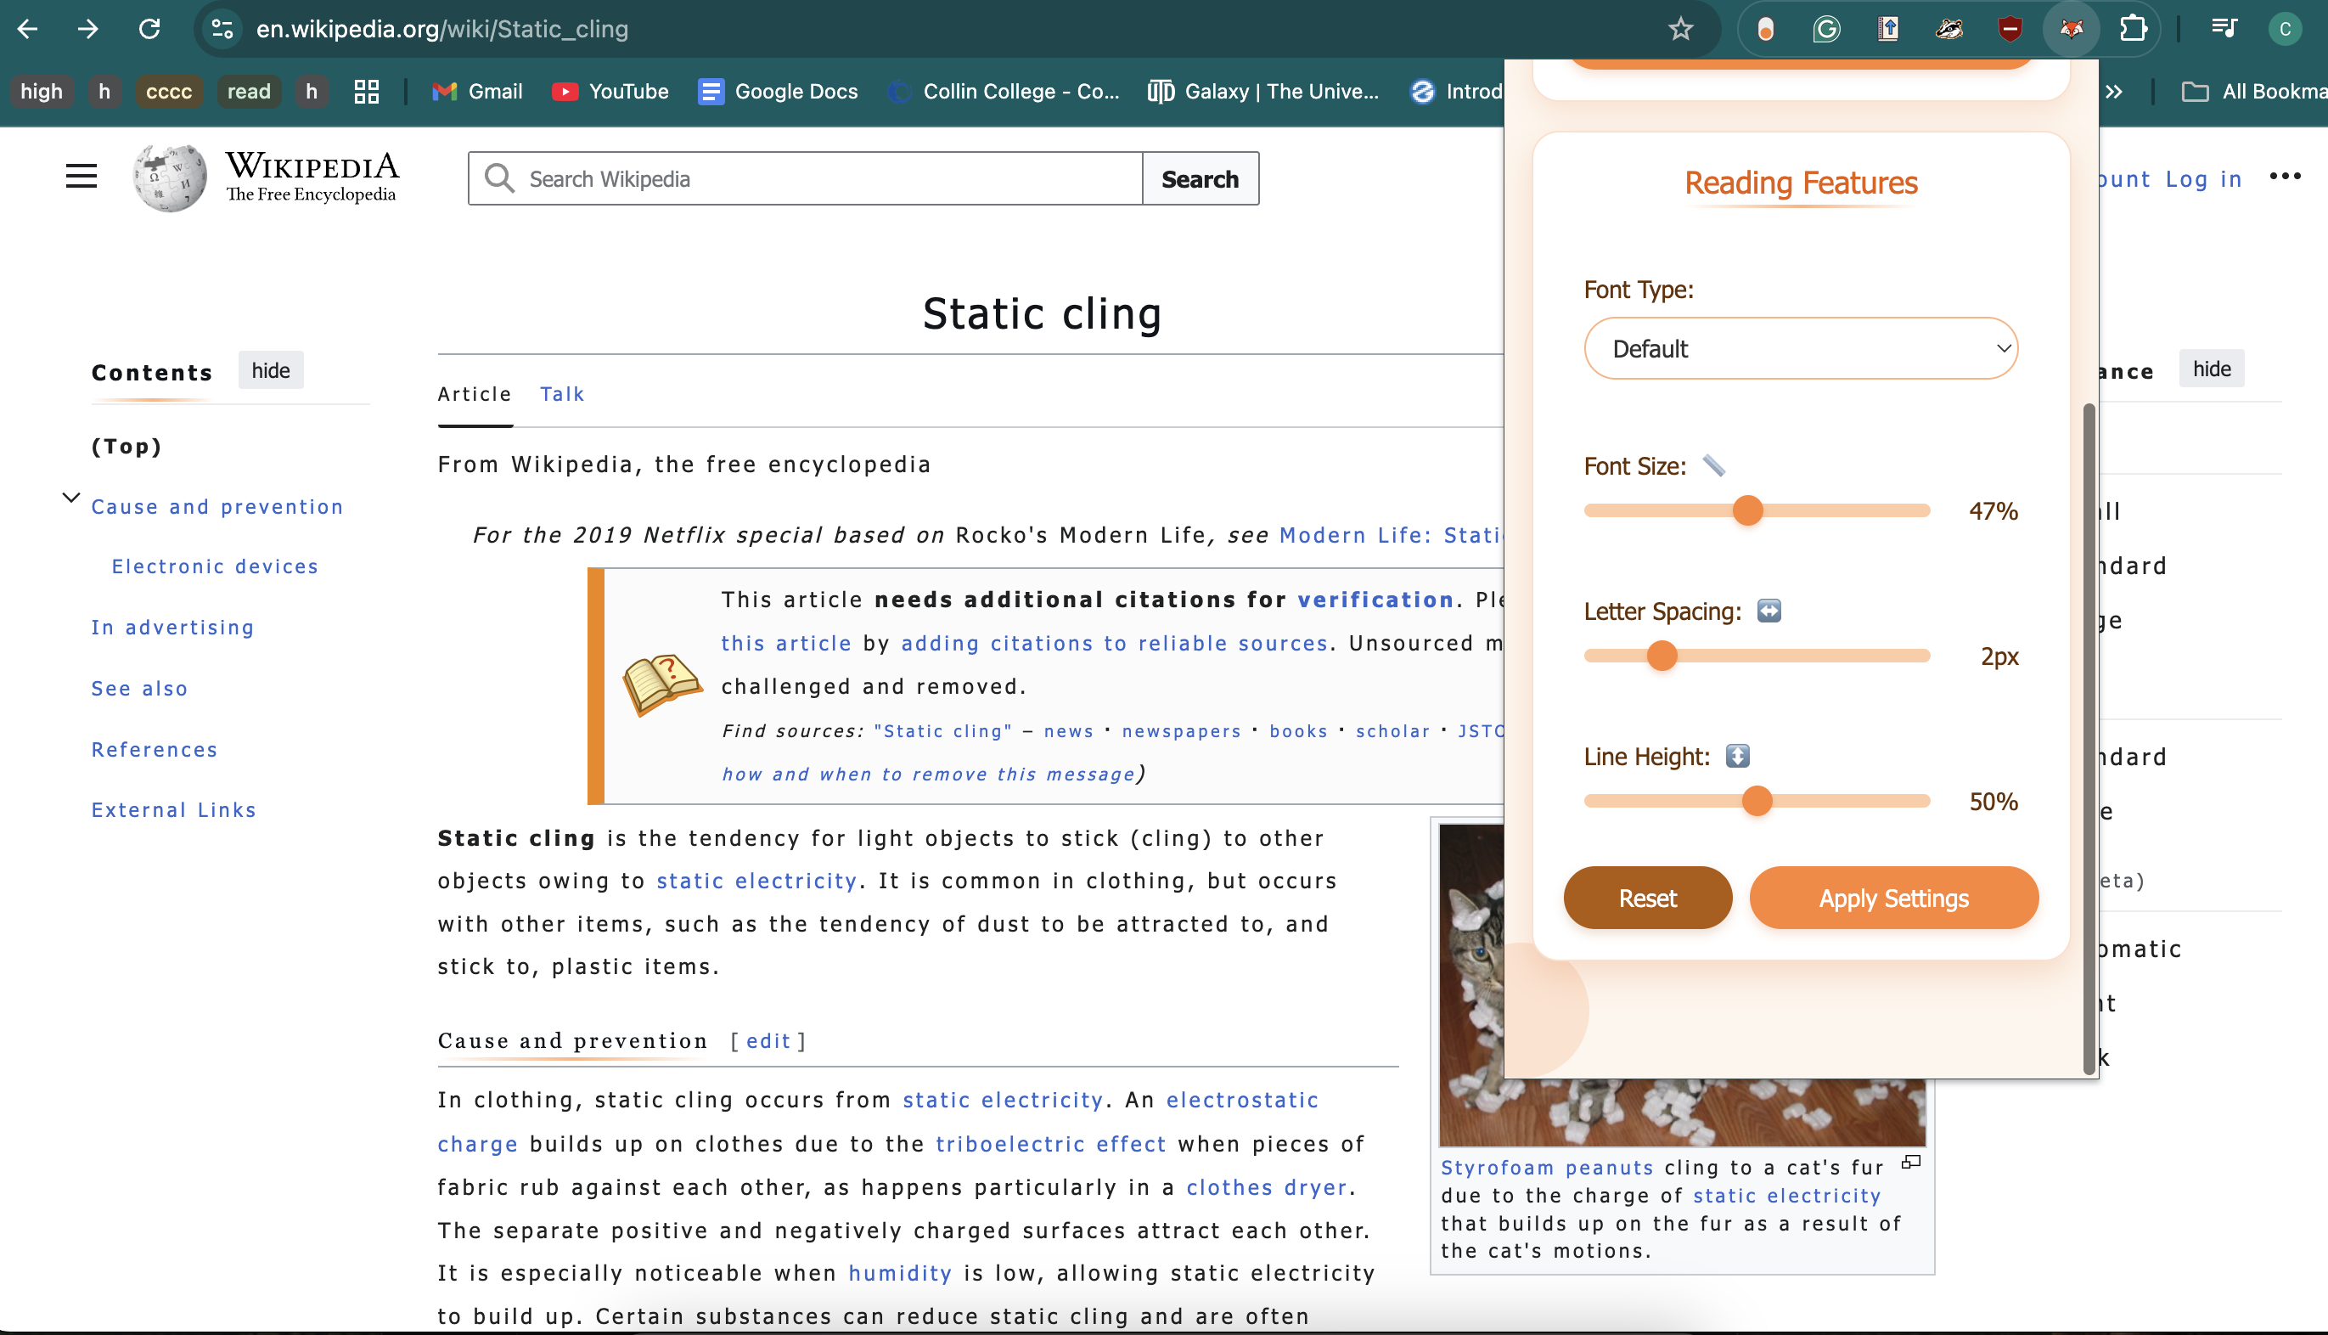Click the Grammarly extension icon
The image size is (2328, 1335).
point(1826,28)
